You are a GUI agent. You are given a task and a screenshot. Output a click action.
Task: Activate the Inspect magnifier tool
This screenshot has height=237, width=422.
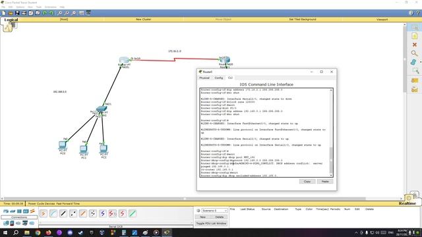[x=415, y=53]
